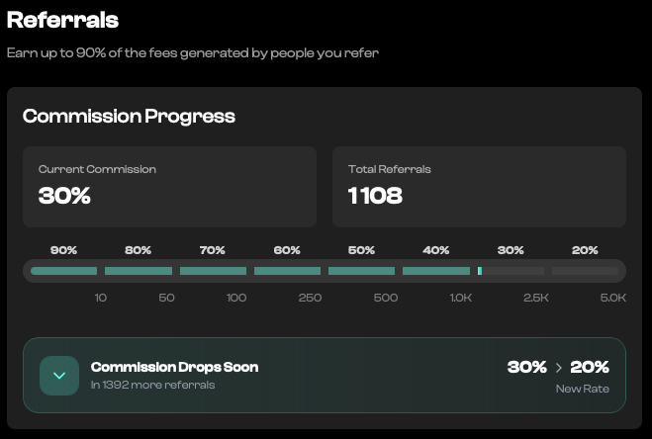Click the 60% progress bar segment
Viewport: 652px width, 439px height.
tap(287, 271)
